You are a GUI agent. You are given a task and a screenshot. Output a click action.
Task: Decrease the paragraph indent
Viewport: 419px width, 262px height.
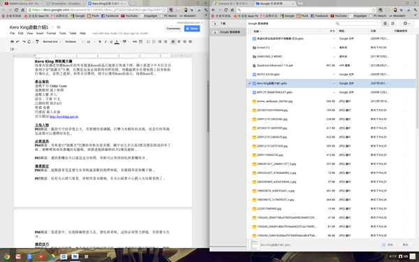point(159,42)
